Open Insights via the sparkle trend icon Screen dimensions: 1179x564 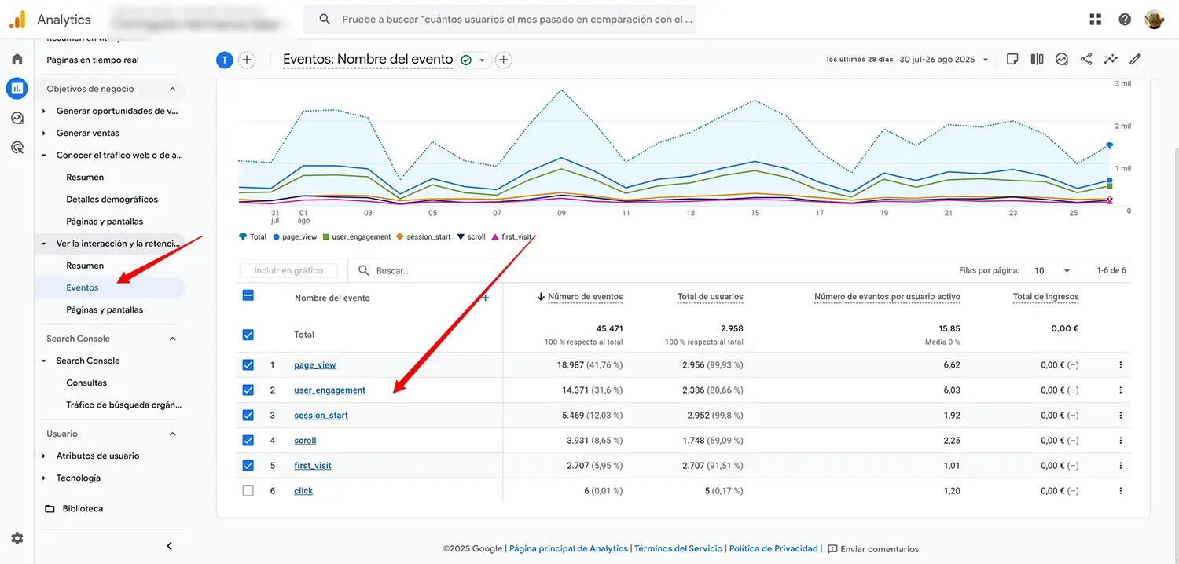(1111, 59)
